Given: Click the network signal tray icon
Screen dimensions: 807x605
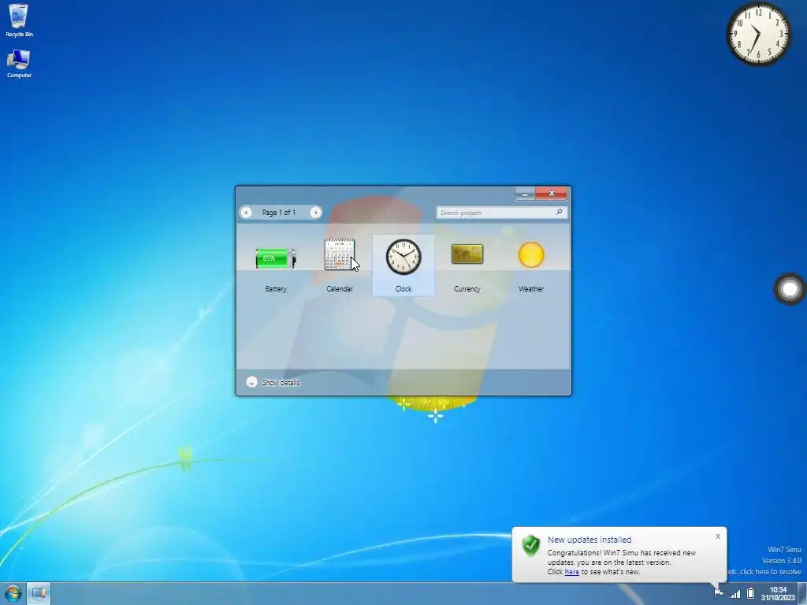Looking at the screenshot, I should point(735,594).
